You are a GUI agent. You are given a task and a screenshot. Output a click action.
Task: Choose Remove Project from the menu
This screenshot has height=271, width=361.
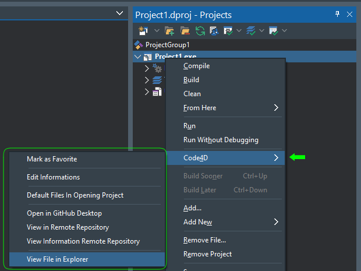226,254
